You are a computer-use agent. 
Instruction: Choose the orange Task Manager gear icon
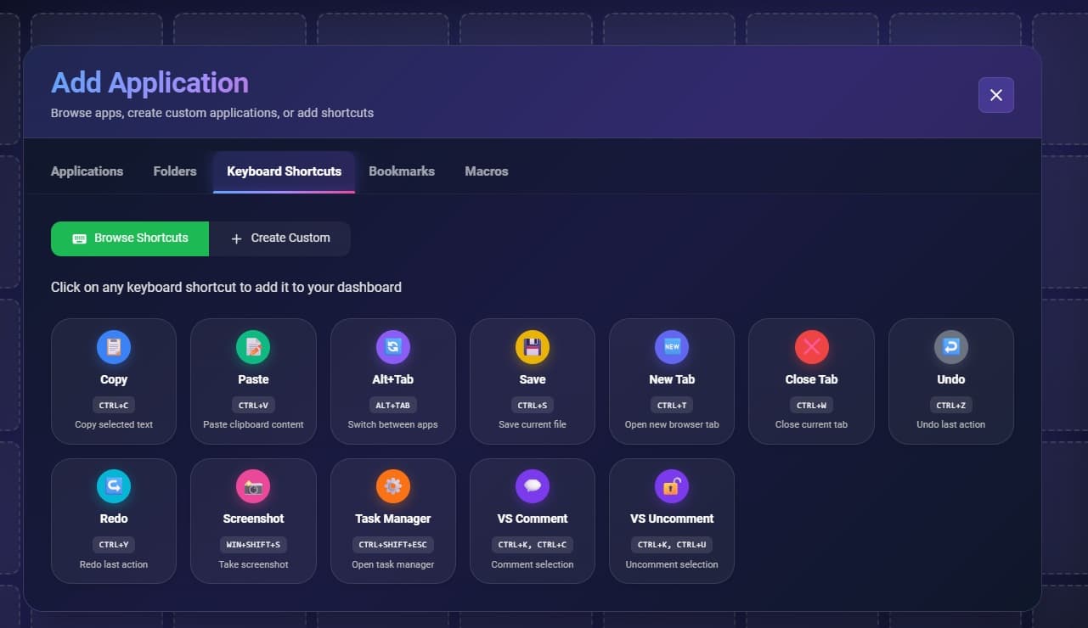(392, 486)
